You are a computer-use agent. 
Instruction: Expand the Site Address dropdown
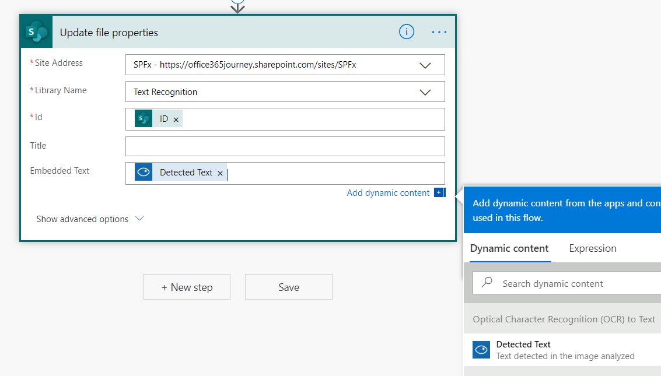coord(425,65)
